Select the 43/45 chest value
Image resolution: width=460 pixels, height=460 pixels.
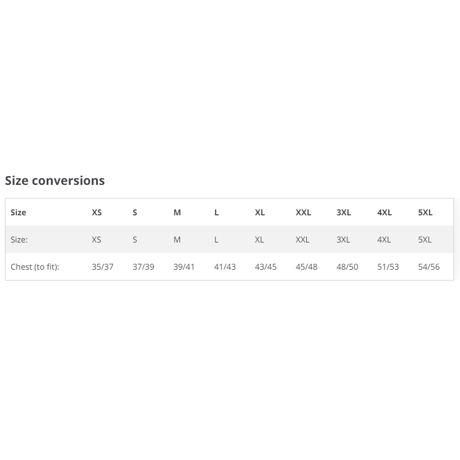(x=266, y=266)
